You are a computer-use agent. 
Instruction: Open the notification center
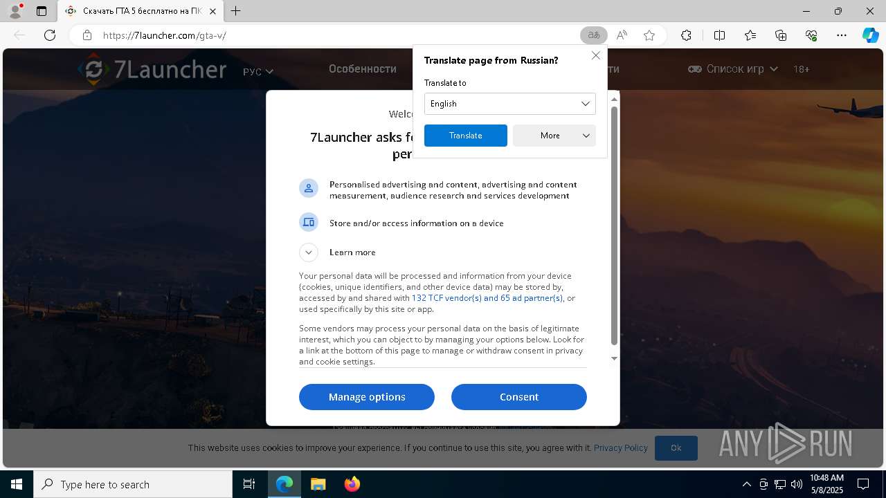pyautogui.click(x=863, y=484)
